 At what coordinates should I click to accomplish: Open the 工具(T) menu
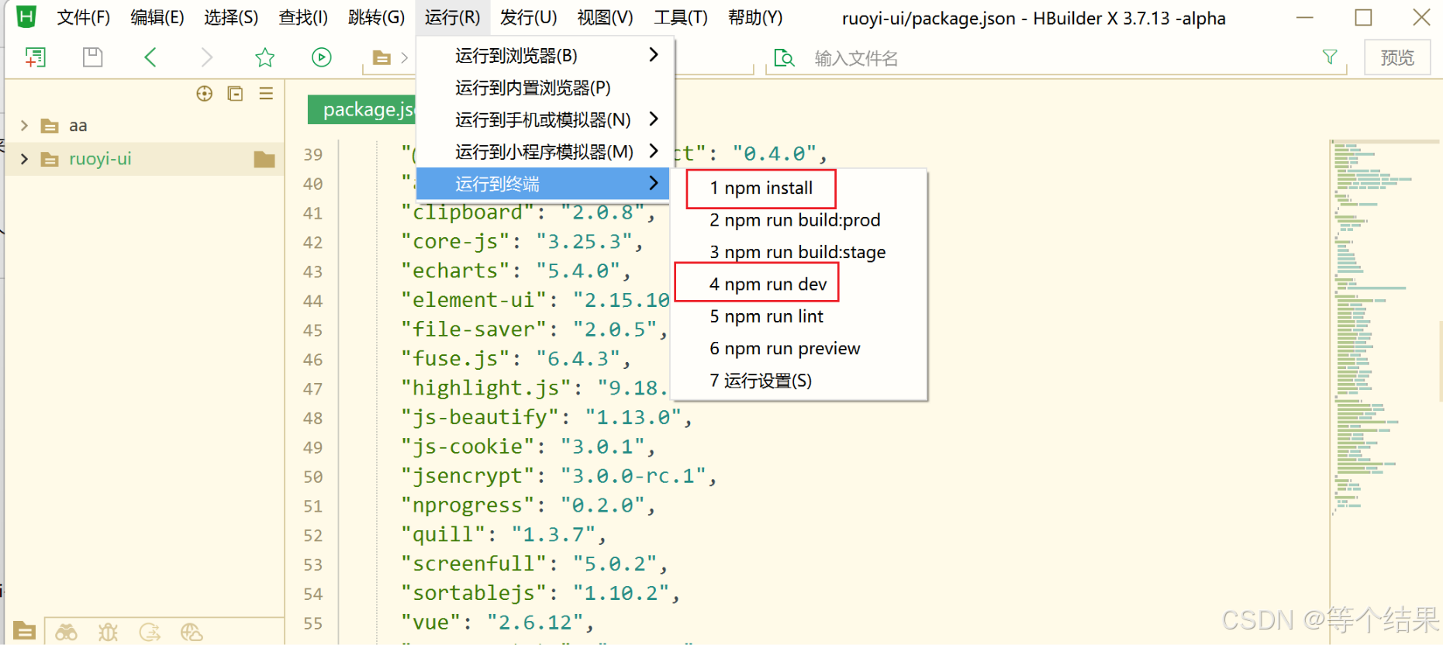680,18
